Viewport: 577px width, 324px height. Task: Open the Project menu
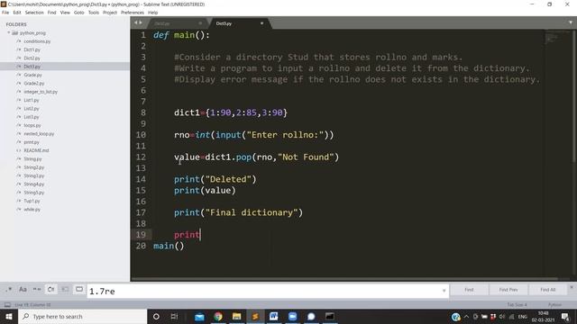[110, 13]
